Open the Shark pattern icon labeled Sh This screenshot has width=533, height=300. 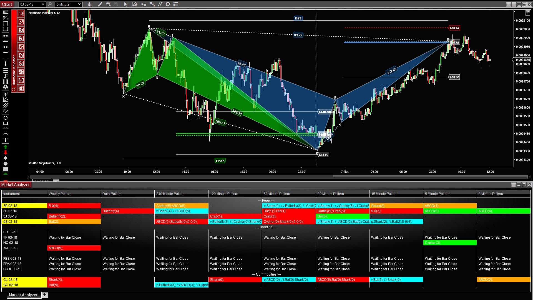[21, 72]
